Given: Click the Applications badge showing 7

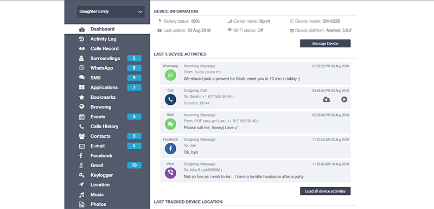Looking at the screenshot, I should click(134, 87).
